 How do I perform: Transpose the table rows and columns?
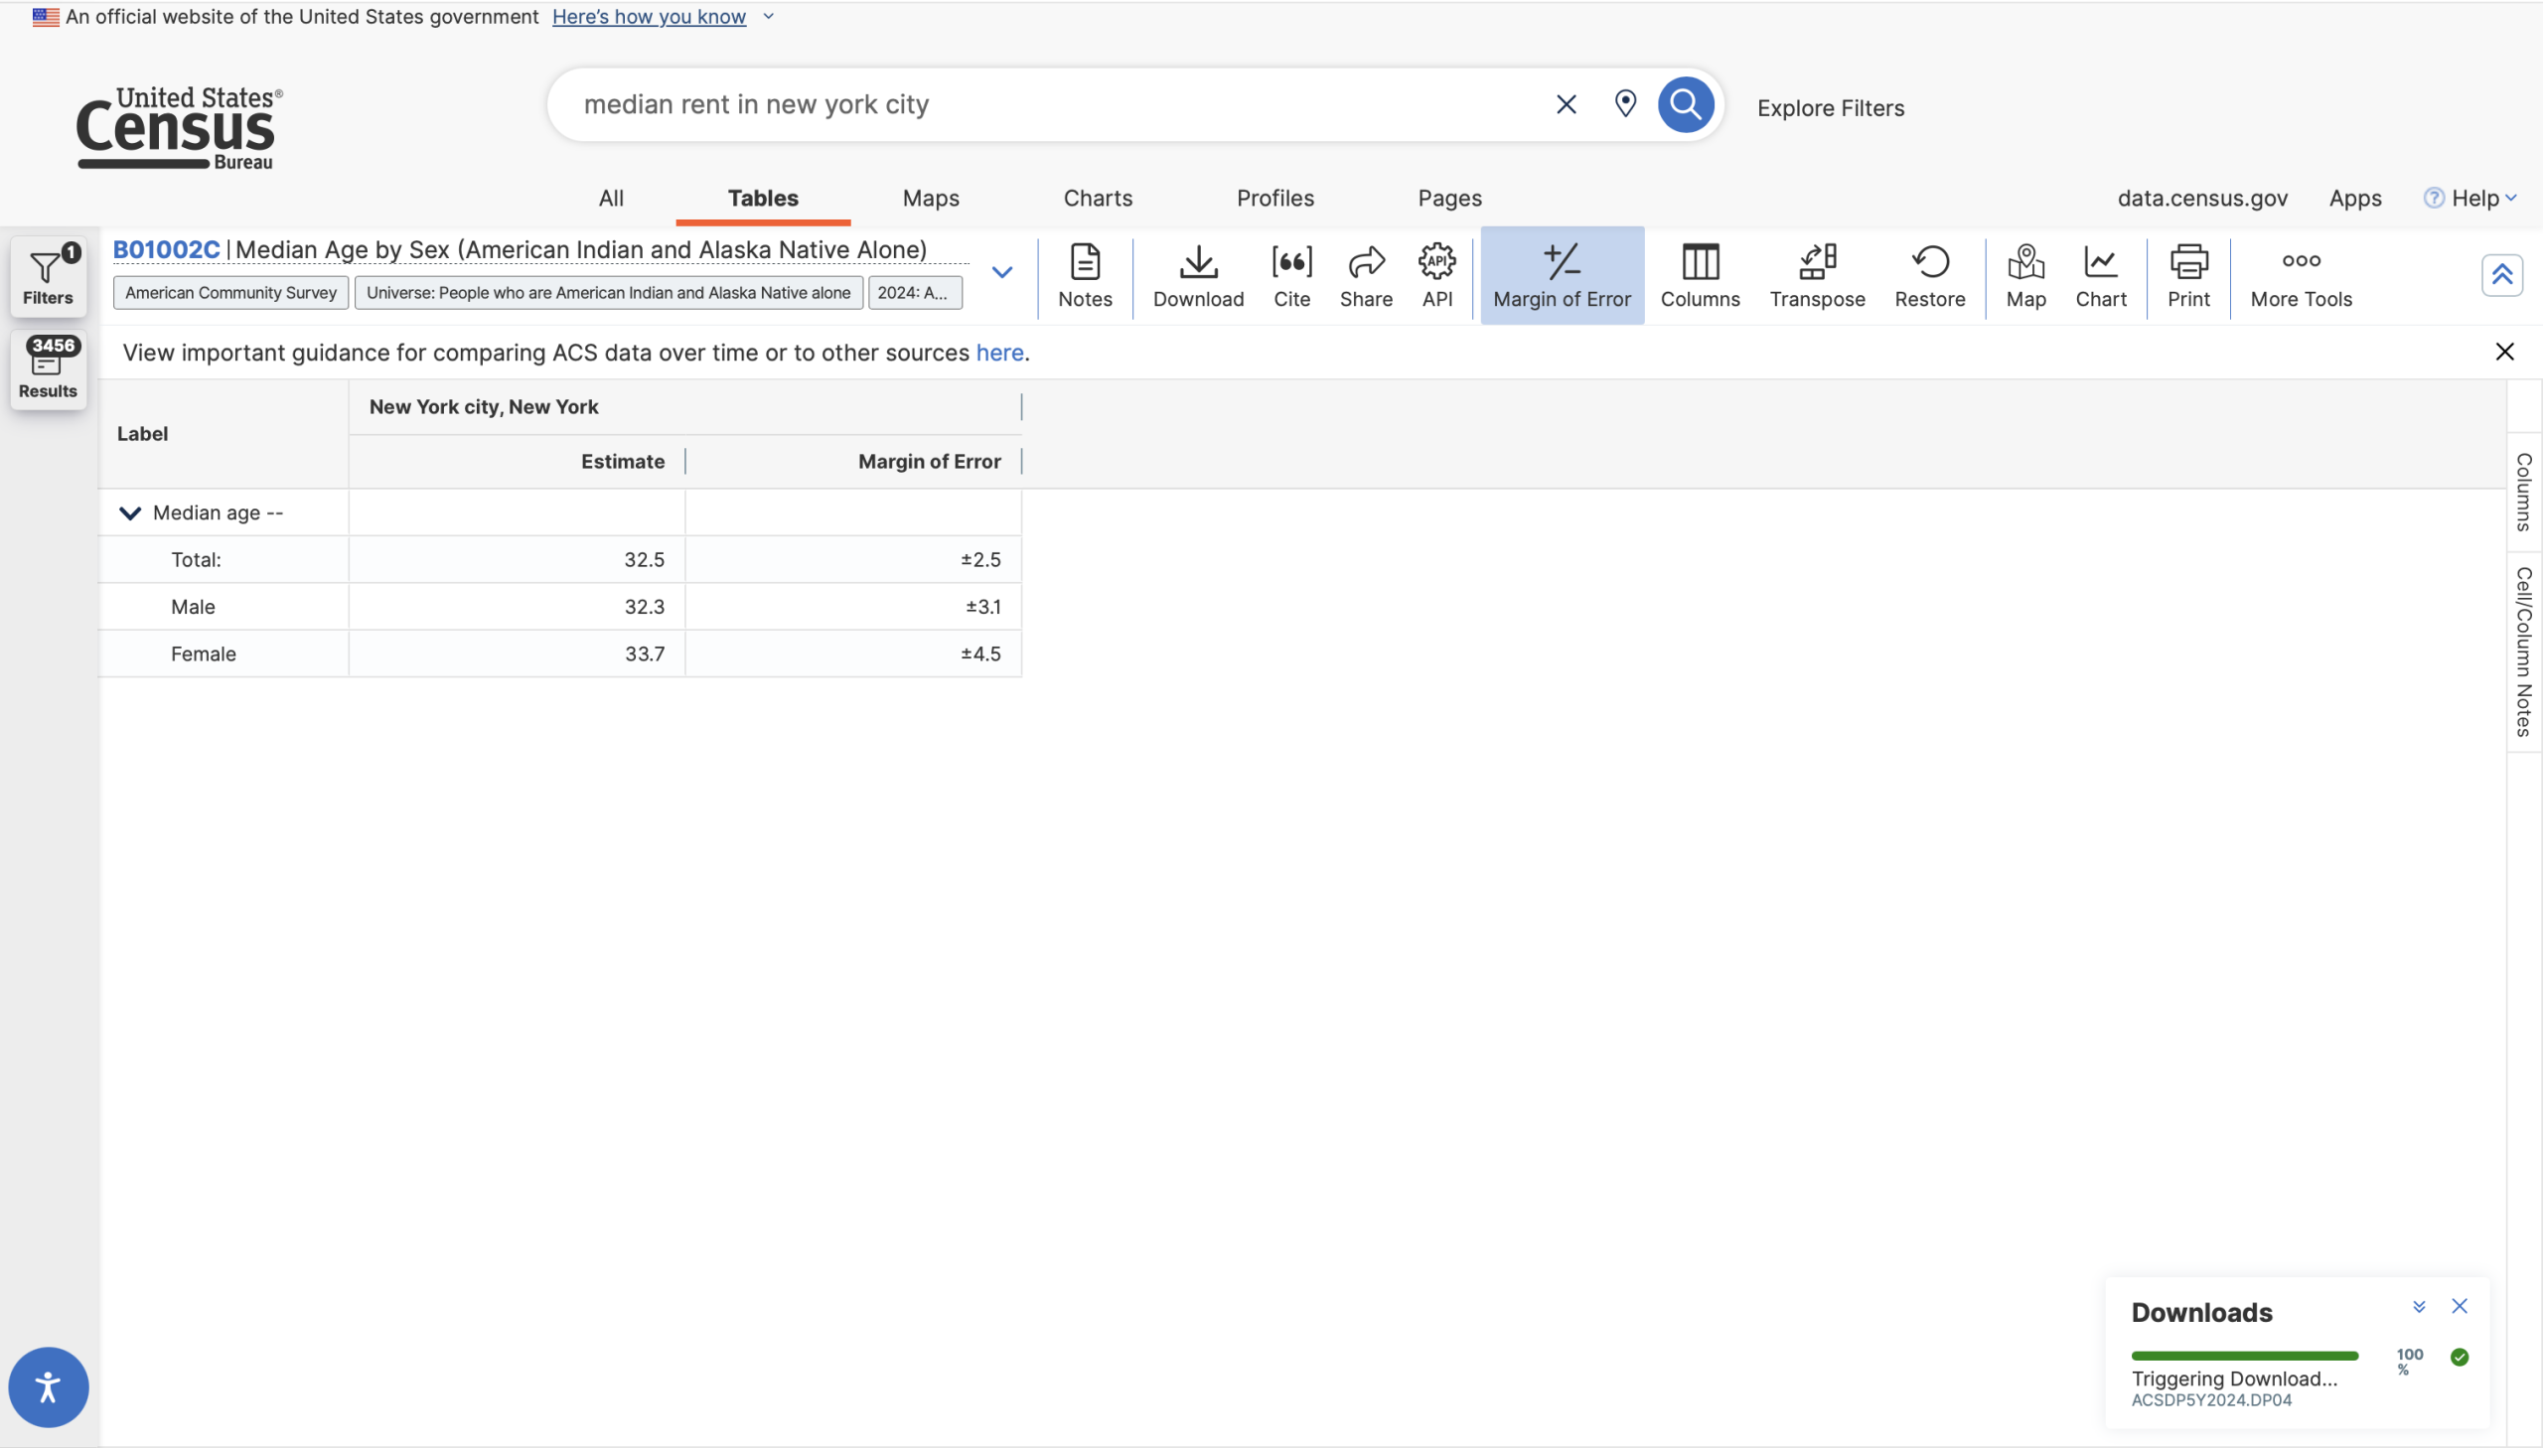click(x=1816, y=275)
